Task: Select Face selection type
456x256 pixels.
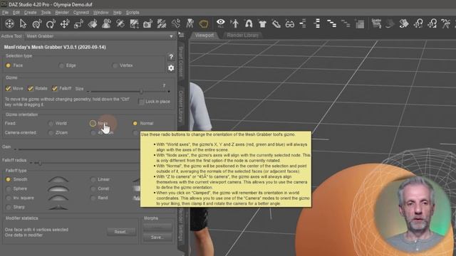Action: [8, 65]
